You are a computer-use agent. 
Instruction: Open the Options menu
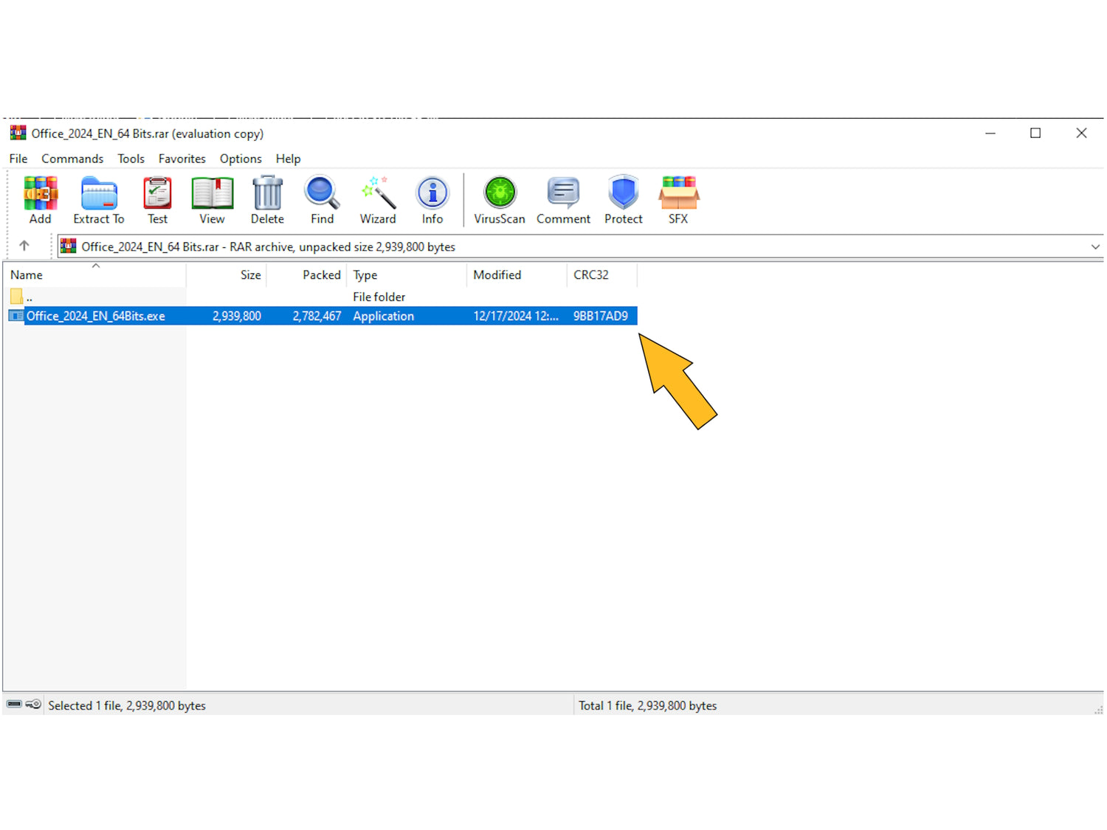(241, 159)
